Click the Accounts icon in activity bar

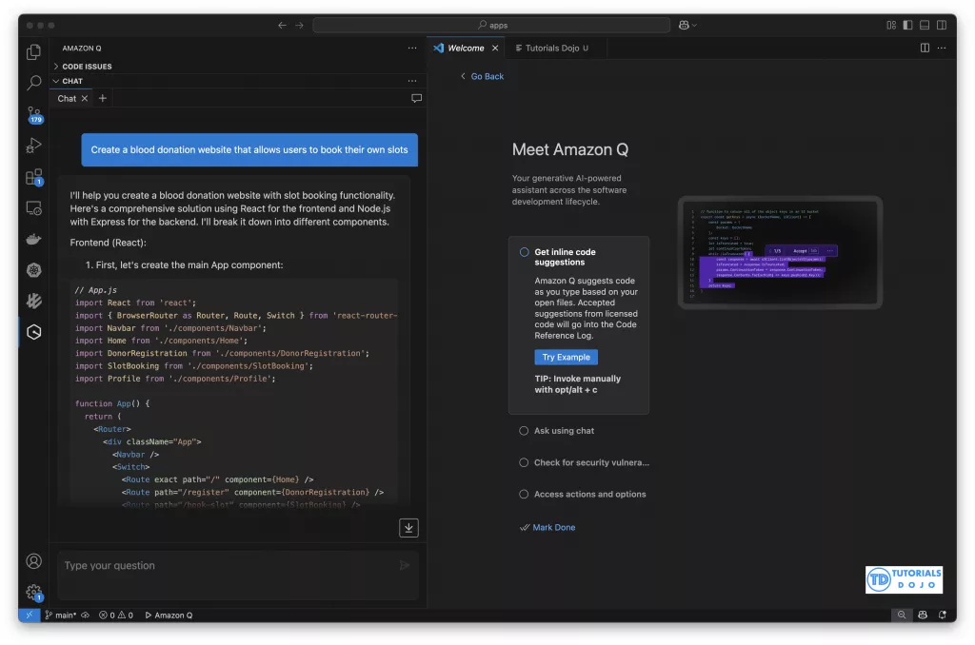pos(34,561)
